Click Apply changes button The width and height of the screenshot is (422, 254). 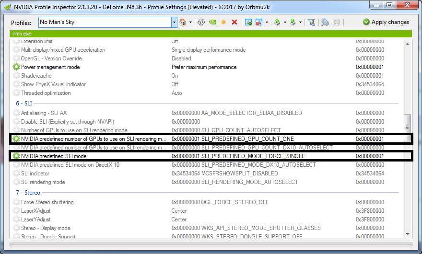coord(386,22)
